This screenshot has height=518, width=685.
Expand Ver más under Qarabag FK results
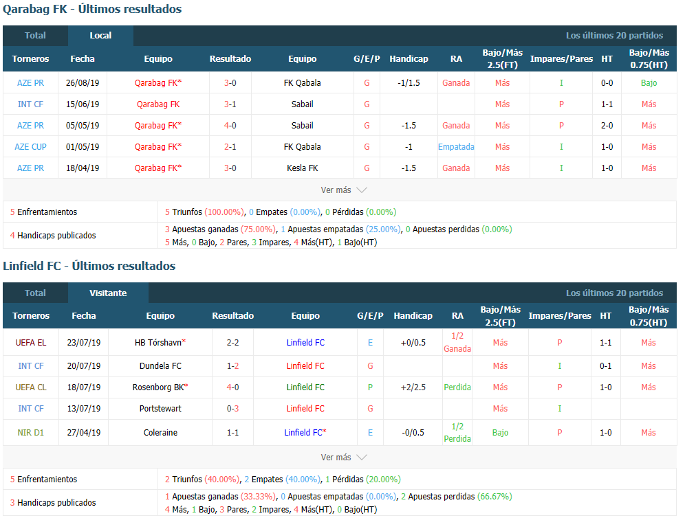tap(343, 190)
